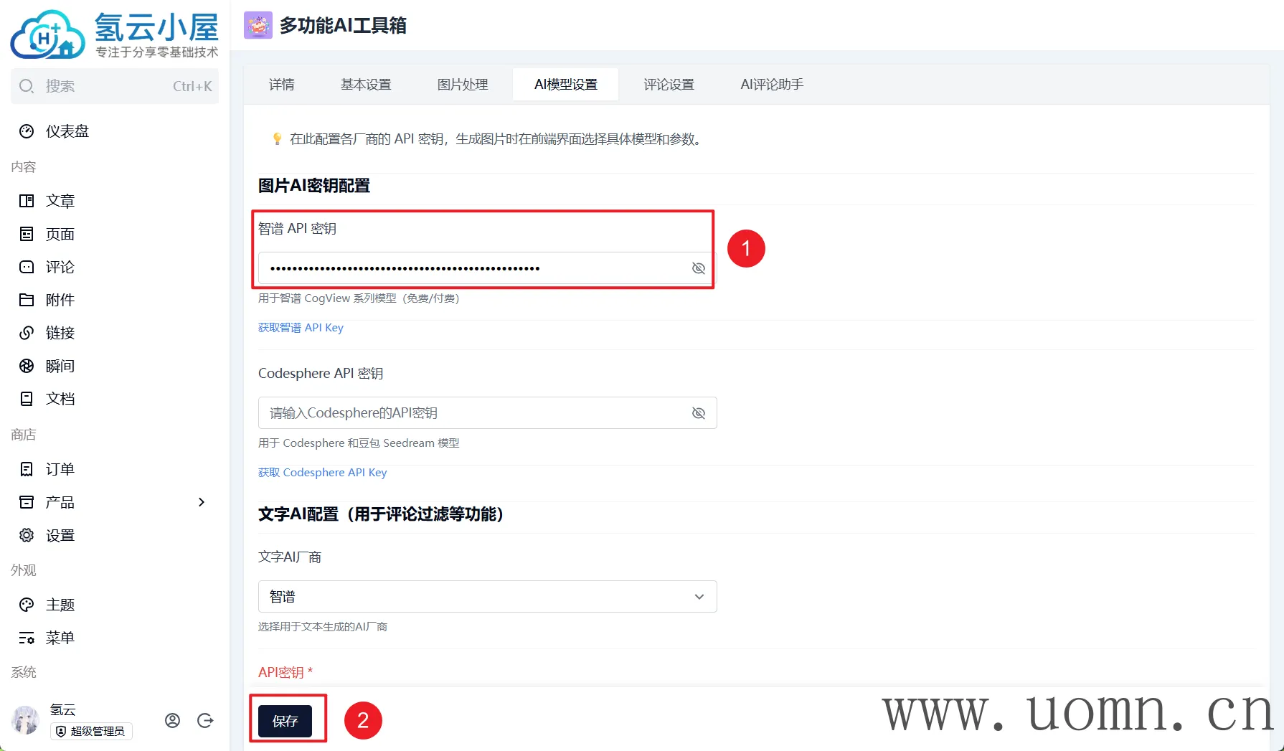Open the 主题 theme palette icon
The height and width of the screenshot is (751, 1284).
coord(27,605)
